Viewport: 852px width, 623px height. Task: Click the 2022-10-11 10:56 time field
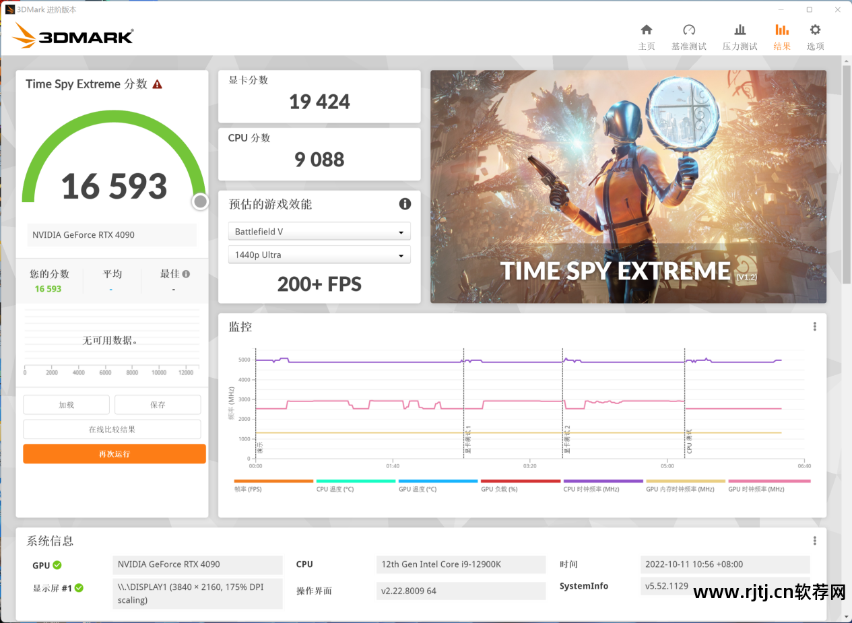coord(725,564)
